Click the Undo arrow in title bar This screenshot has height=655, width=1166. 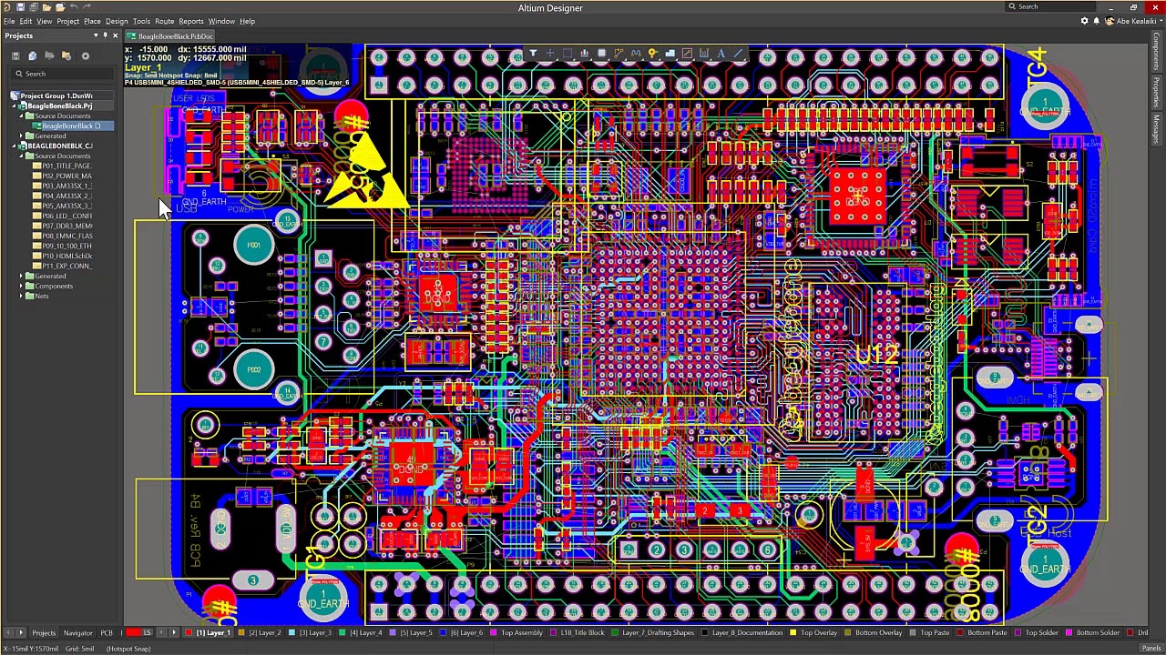click(74, 7)
